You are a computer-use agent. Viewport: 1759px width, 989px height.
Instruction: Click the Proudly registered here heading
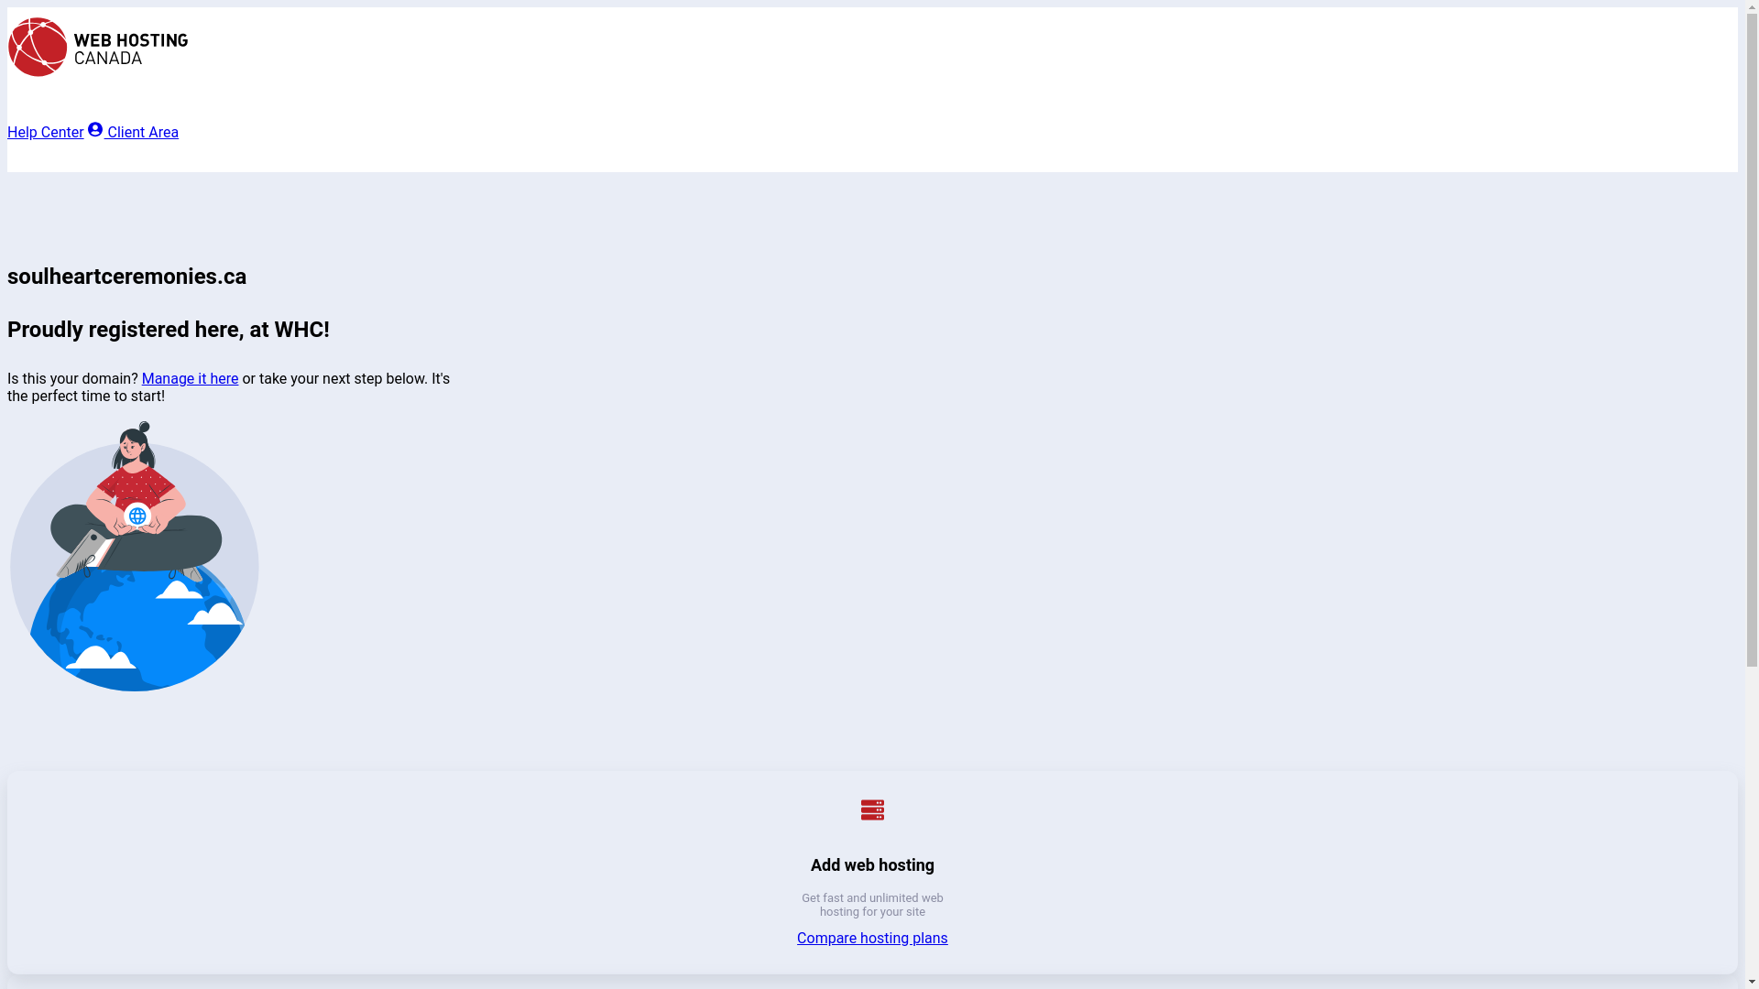[169, 330]
